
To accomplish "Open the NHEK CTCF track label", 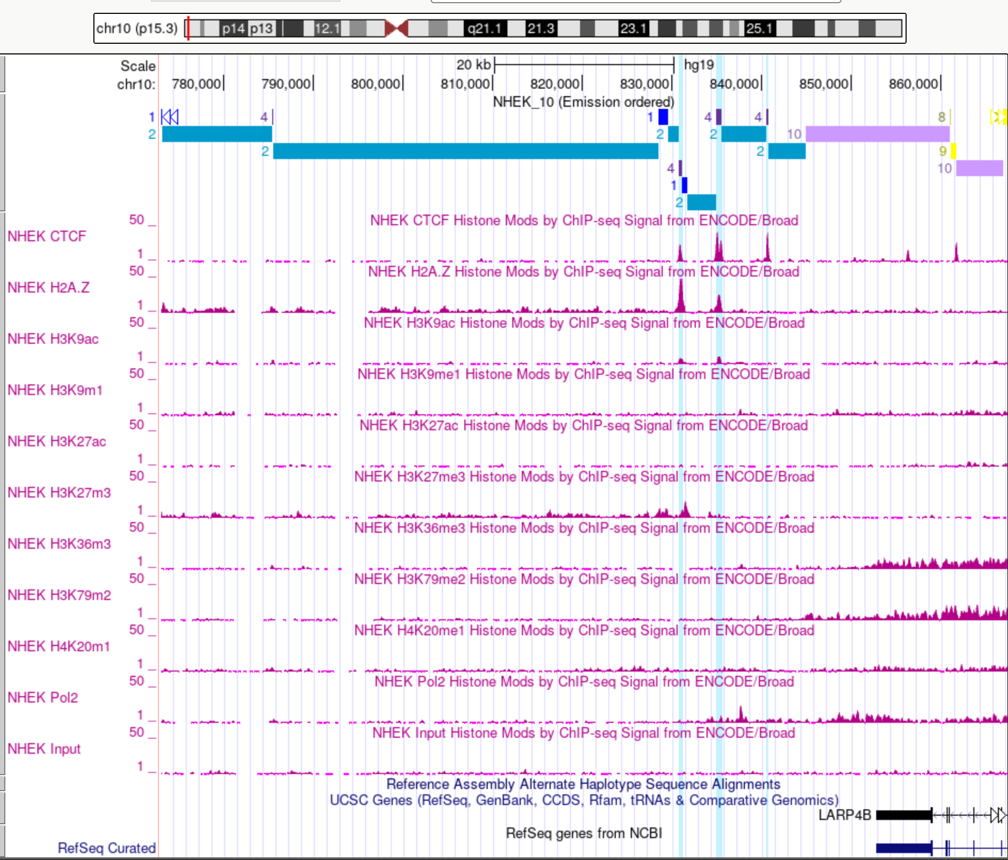I will (46, 236).
